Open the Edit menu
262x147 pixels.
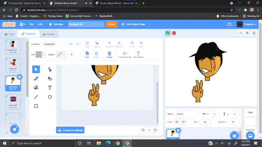40,24
